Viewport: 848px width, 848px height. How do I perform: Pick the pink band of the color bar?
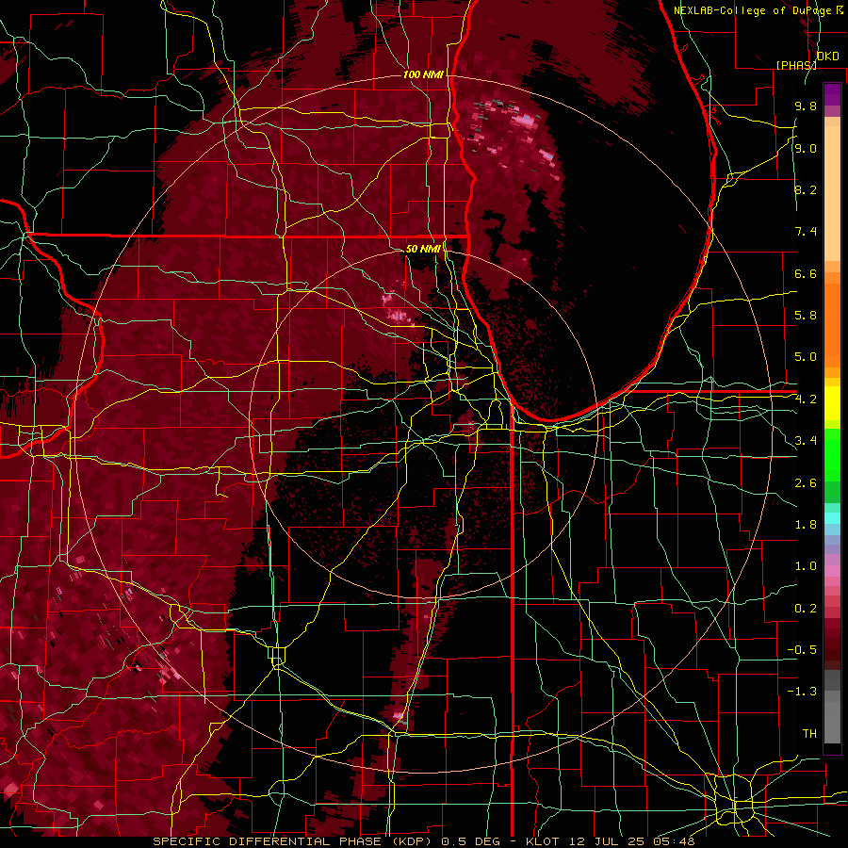coord(832,571)
